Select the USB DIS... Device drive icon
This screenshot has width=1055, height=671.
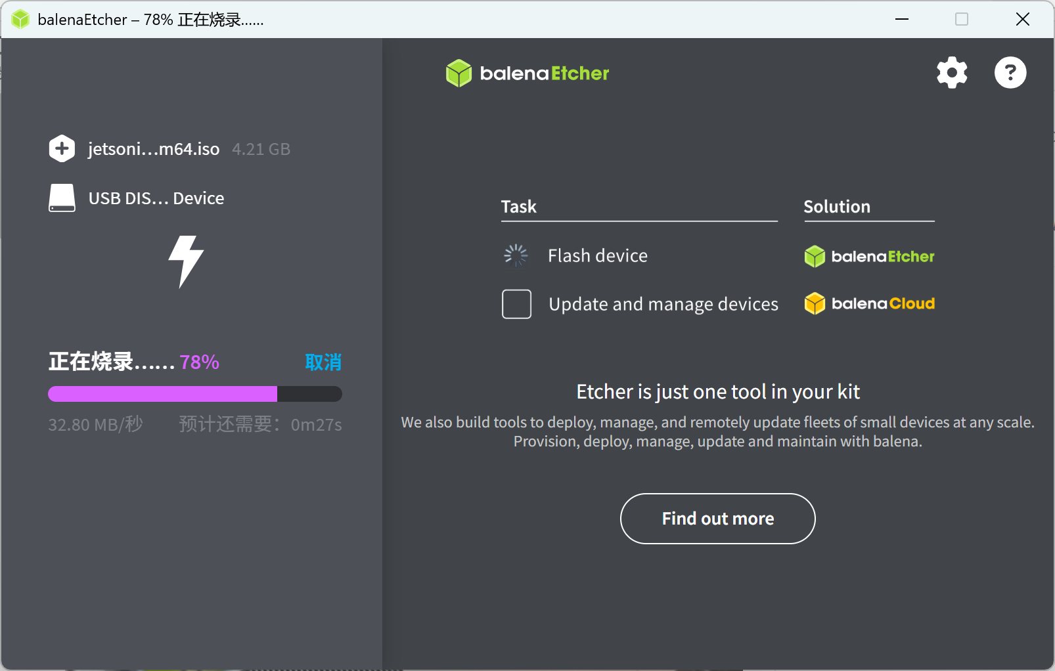(62, 198)
